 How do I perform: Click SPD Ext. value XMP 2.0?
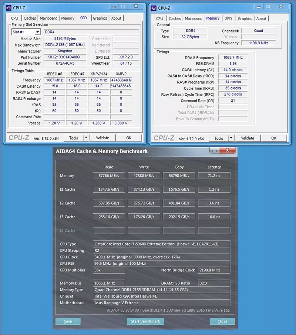(126, 57)
